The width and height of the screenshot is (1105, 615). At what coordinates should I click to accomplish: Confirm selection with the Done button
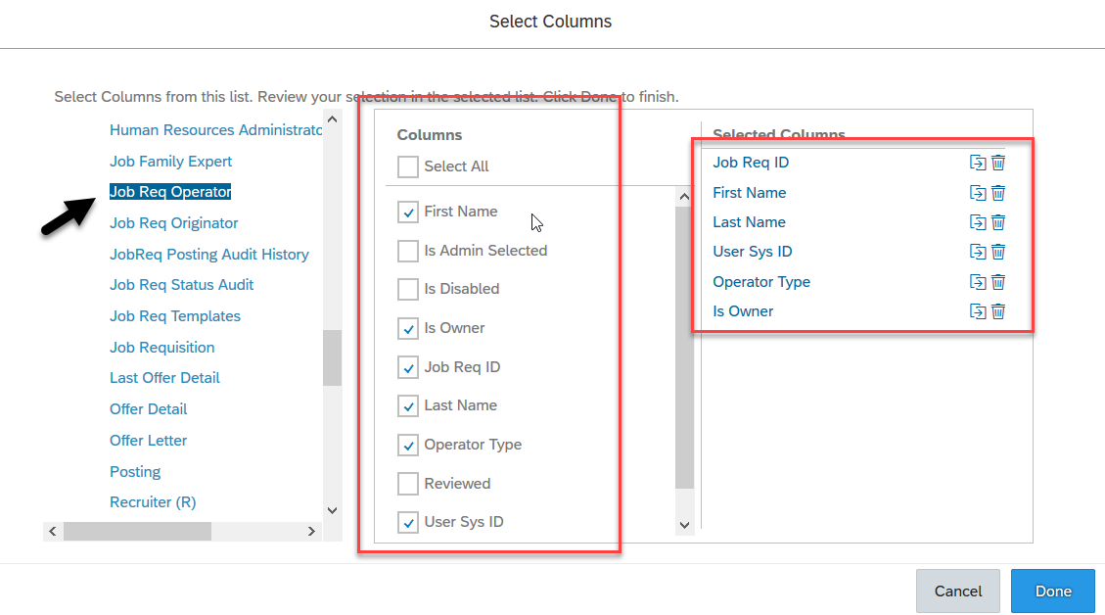click(1053, 591)
